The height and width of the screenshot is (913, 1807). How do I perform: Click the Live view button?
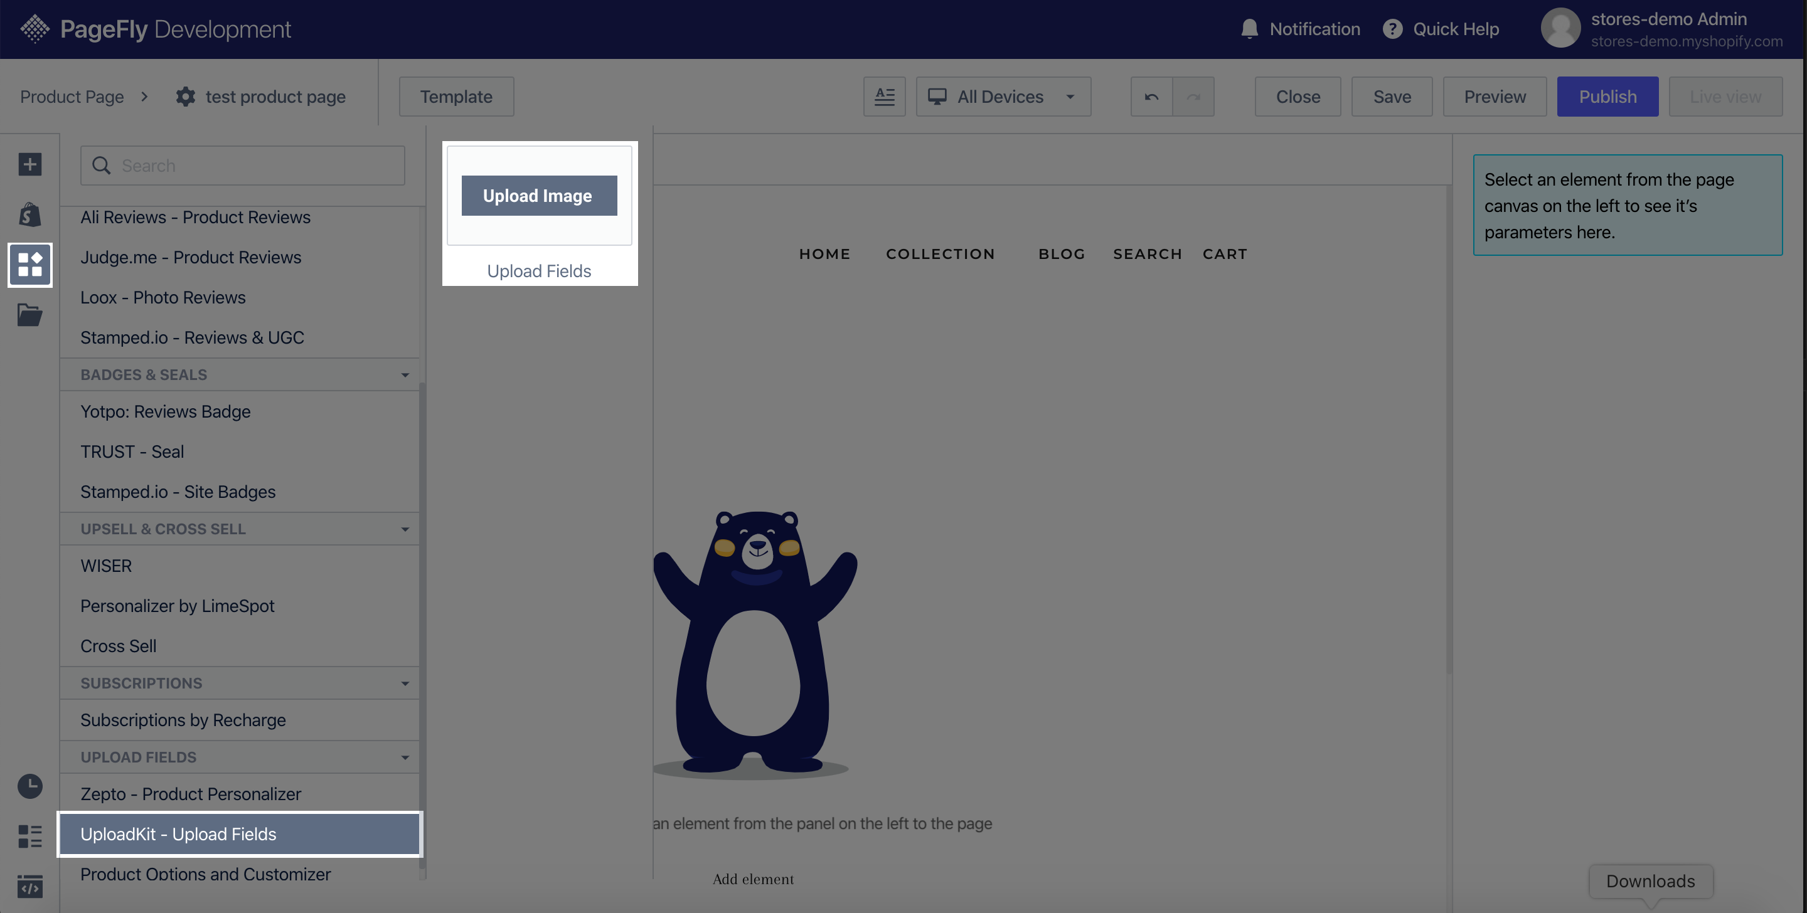point(1725,96)
